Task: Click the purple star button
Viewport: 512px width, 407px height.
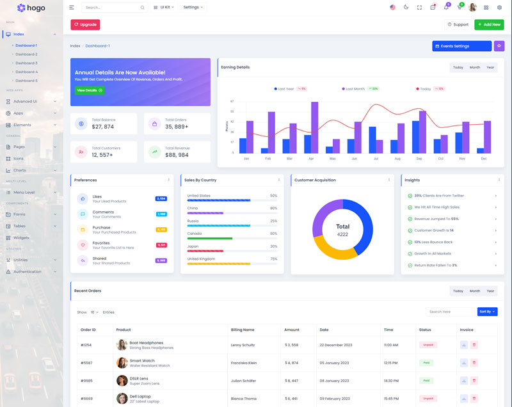Action: (499, 46)
